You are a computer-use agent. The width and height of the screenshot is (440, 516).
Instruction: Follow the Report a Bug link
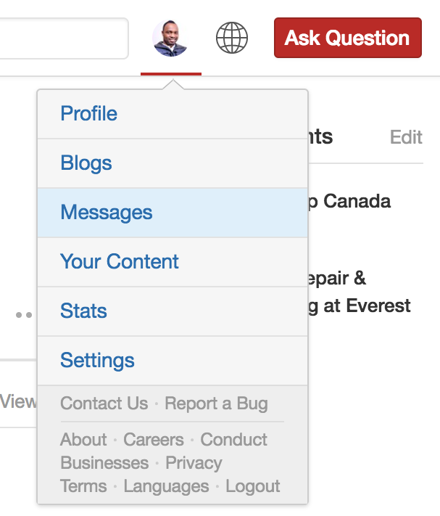click(216, 404)
